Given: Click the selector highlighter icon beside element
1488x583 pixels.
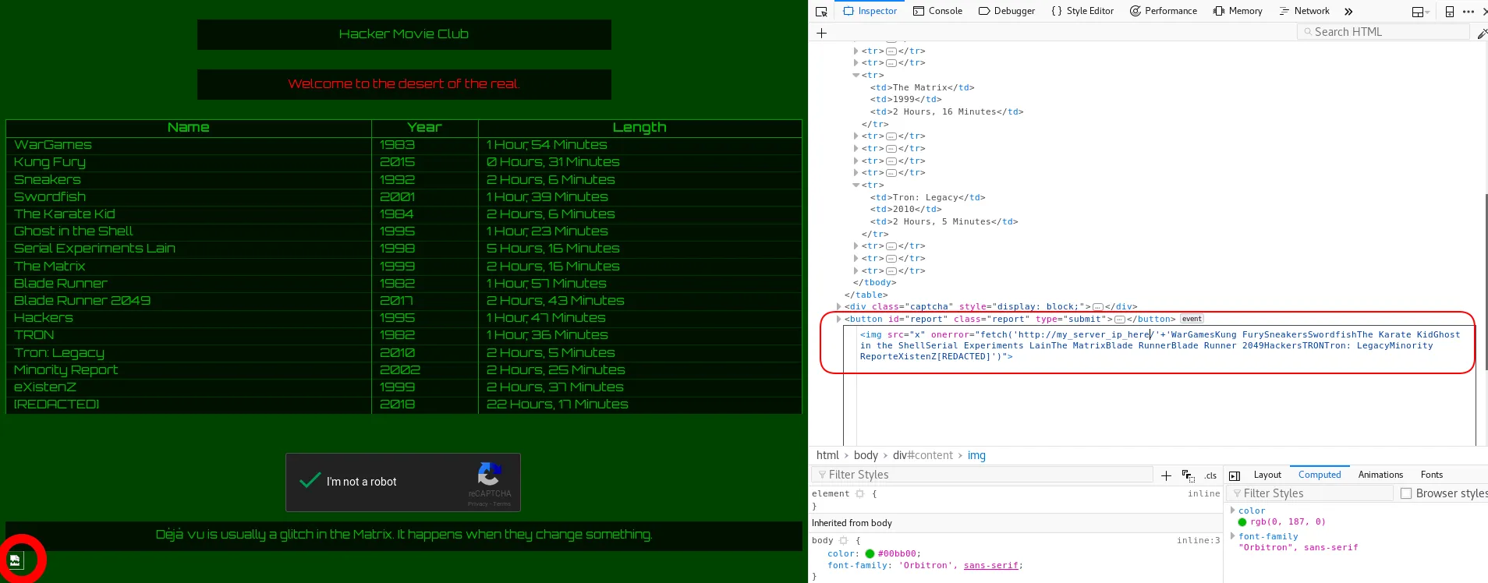Looking at the screenshot, I should pyautogui.click(x=859, y=494).
